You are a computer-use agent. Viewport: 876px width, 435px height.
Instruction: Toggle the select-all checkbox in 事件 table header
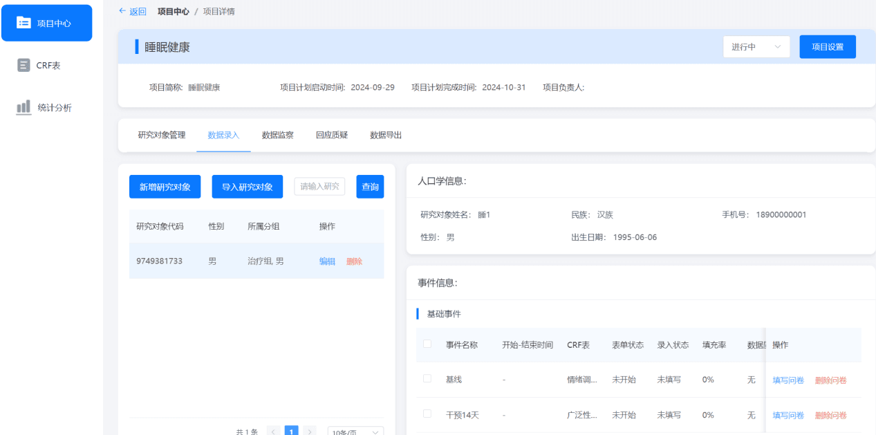click(427, 344)
